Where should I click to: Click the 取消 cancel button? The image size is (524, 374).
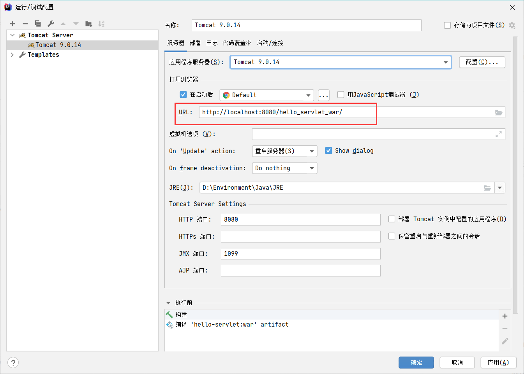(x=457, y=363)
